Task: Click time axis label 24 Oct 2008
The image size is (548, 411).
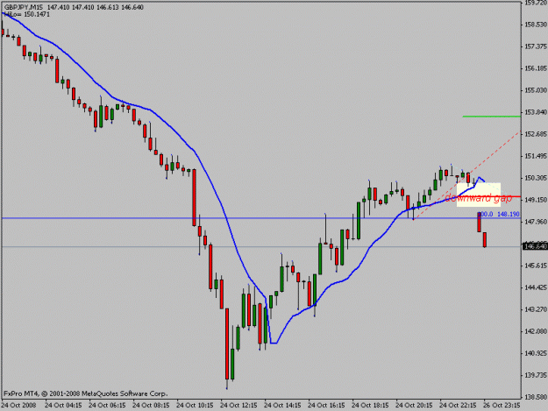Action: pos(18,406)
